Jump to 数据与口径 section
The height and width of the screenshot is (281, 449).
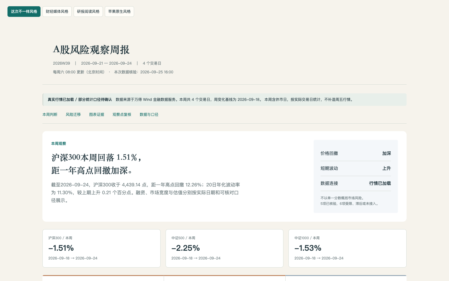(149, 115)
